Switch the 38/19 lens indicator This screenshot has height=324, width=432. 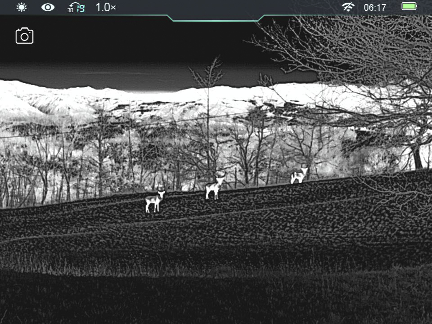coord(76,8)
